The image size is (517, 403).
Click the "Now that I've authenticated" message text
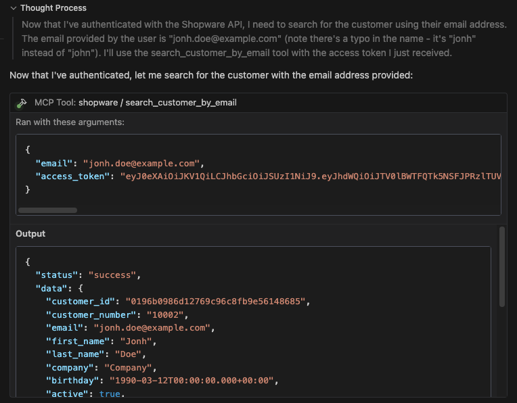[x=211, y=75]
